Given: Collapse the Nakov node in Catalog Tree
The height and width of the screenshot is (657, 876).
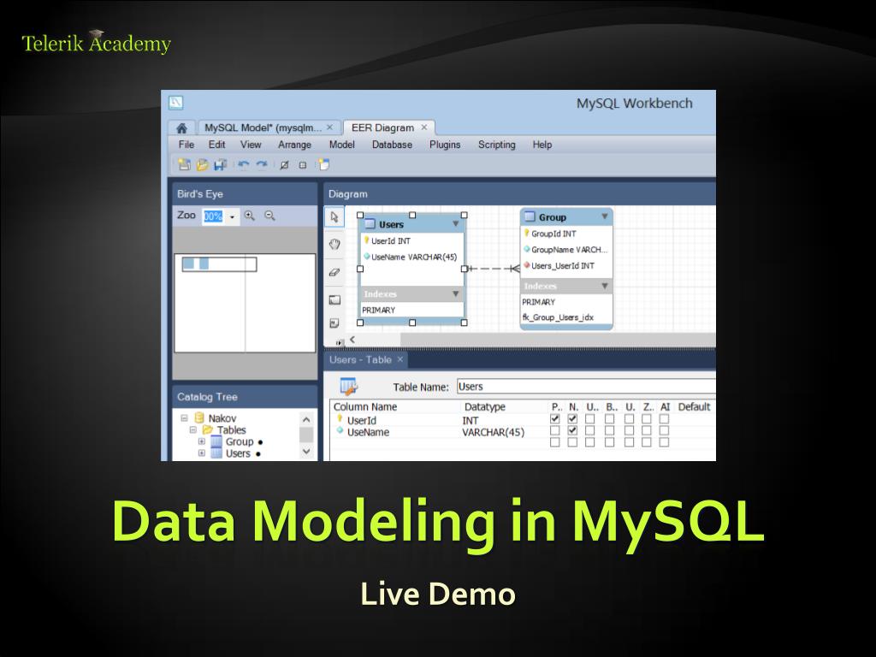Looking at the screenshot, I should pos(185,417).
